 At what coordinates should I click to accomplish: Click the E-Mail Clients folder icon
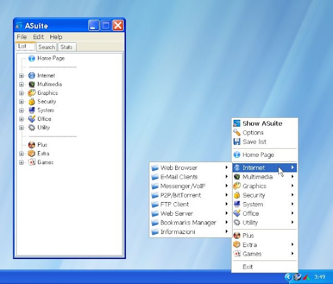[x=155, y=177]
